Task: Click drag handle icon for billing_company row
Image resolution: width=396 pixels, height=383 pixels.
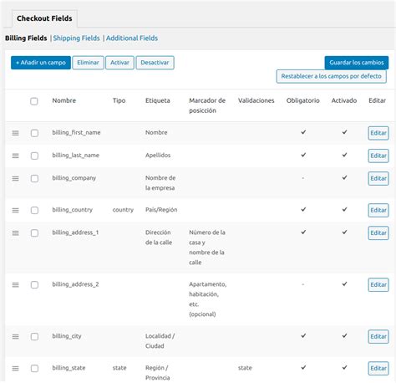Action: click(x=16, y=178)
